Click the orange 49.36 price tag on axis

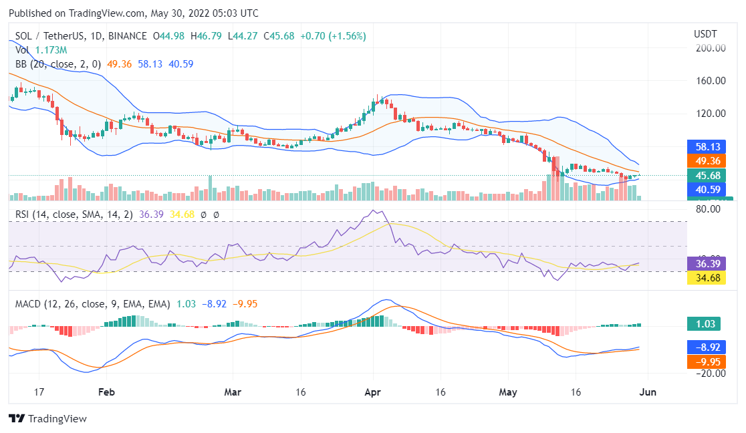pos(707,161)
